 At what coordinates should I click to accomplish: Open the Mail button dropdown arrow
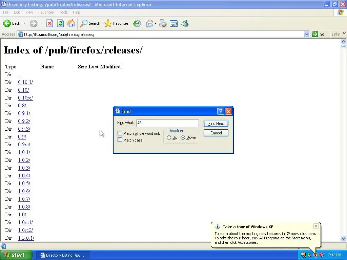(155, 23)
